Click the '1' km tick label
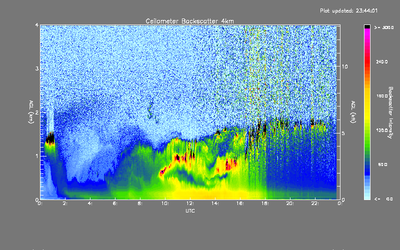Screen dimensions: 400x250 click(37, 156)
